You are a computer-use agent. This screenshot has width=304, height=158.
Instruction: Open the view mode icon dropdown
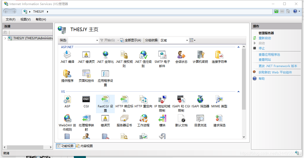pos(192,40)
